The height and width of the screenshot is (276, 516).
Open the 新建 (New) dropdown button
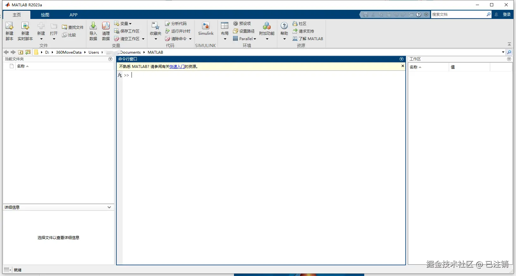[x=41, y=31]
